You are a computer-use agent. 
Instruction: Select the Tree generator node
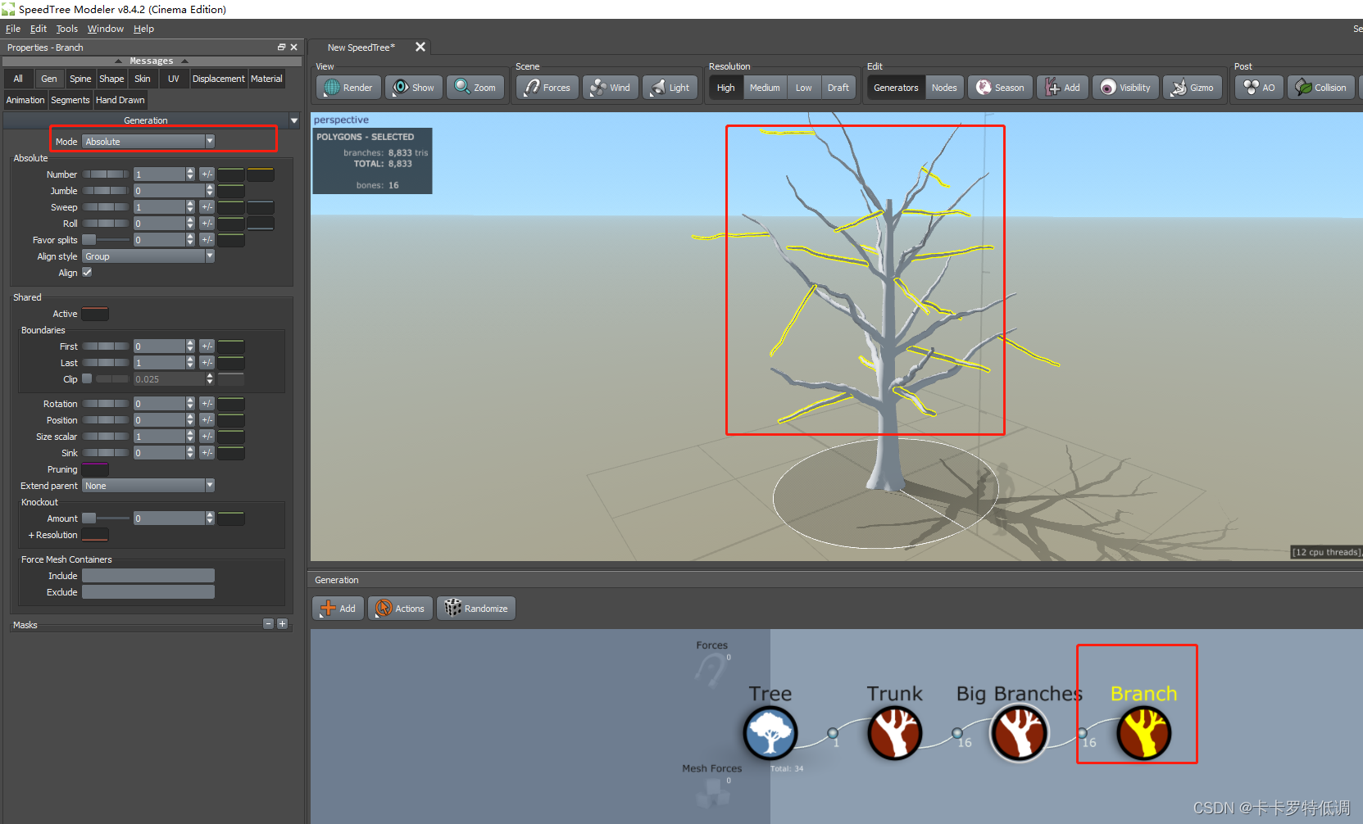coord(770,733)
